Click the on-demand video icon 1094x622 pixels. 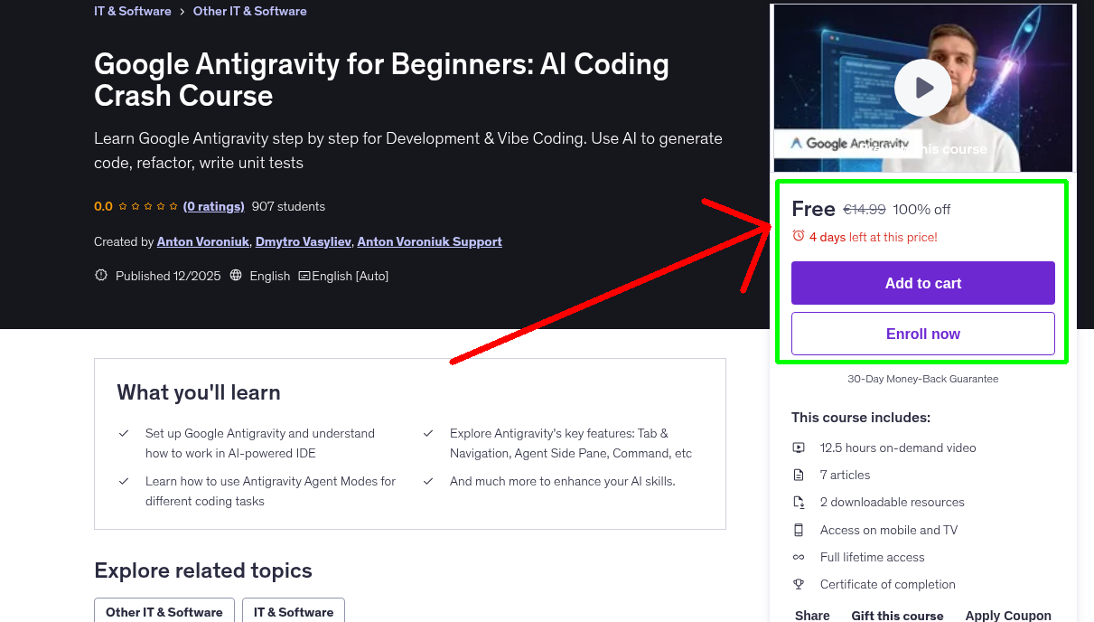point(799,447)
